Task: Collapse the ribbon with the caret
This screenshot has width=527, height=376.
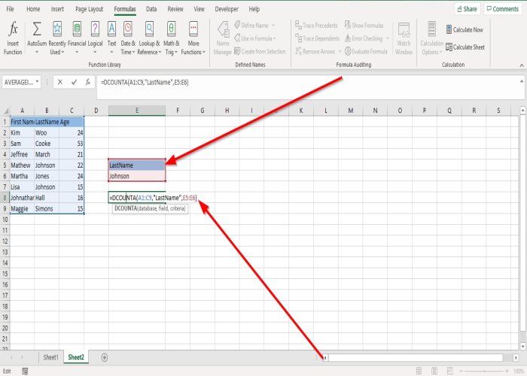Action: [522, 65]
